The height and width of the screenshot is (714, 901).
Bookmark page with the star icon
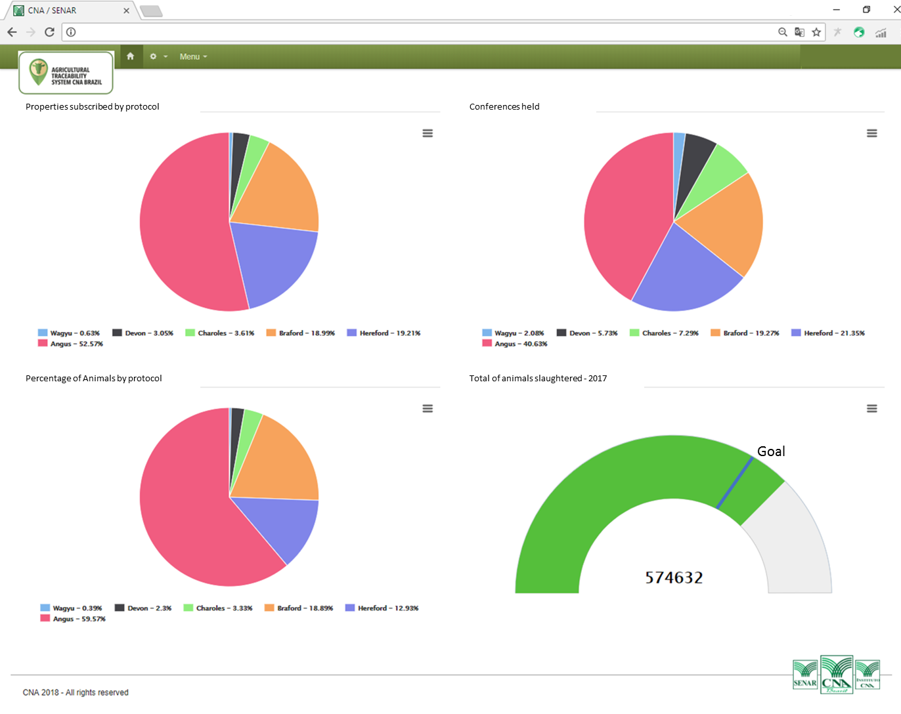[x=816, y=32]
